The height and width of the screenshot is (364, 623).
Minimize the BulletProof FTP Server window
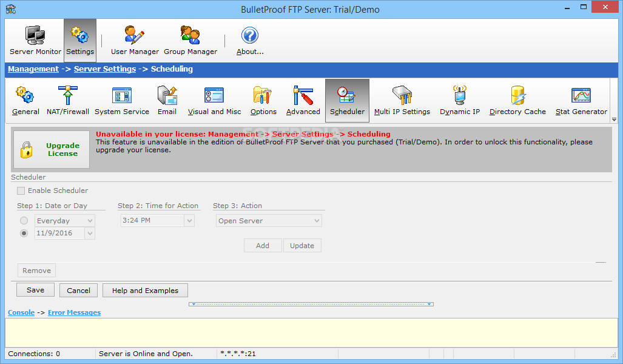click(567, 7)
